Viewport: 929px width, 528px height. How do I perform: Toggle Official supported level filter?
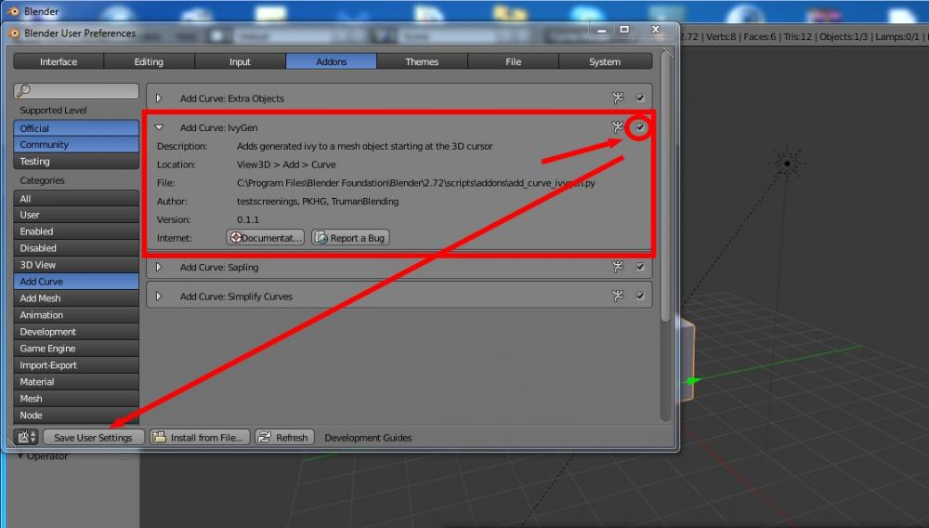pyautogui.click(x=76, y=128)
